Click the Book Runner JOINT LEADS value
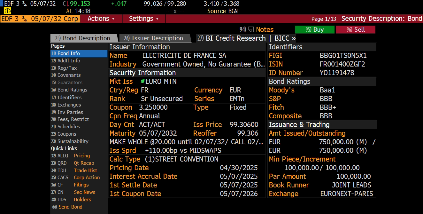Image resolution: width=423 pixels, height=214 pixels. 351,185
